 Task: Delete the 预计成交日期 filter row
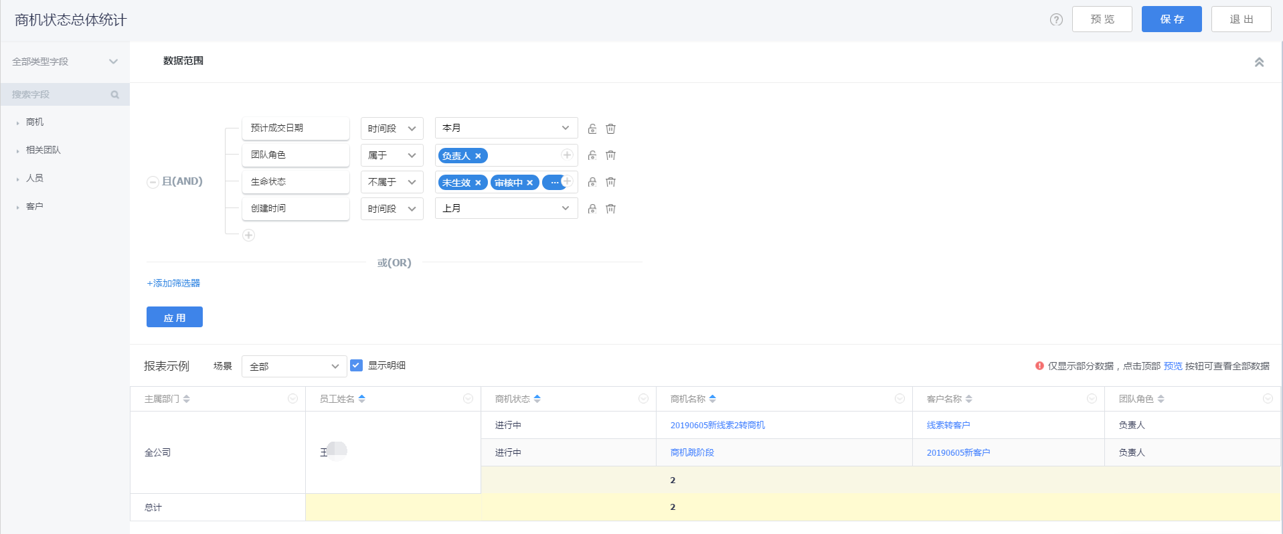tap(610, 128)
